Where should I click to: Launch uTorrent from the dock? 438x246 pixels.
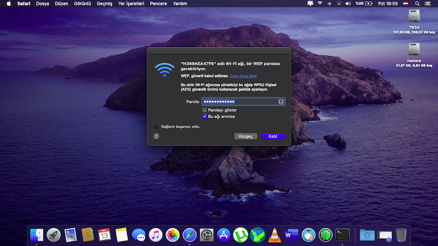point(240,235)
